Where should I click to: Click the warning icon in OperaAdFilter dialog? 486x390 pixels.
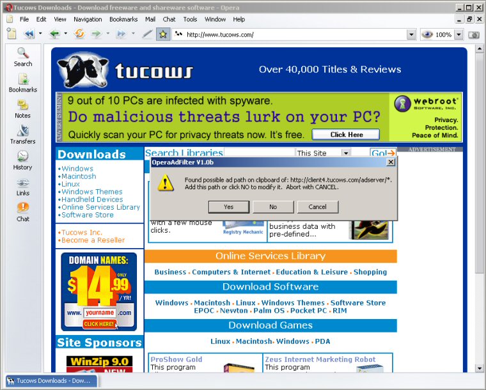click(x=165, y=183)
